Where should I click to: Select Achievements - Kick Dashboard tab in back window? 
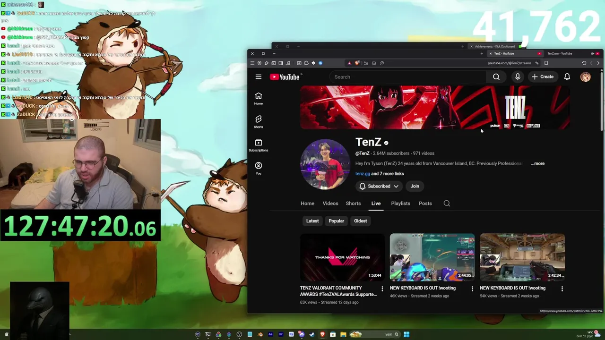point(495,46)
